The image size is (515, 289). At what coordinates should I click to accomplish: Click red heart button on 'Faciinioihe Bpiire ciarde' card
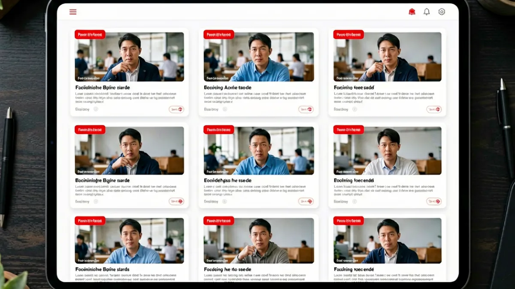coord(176,110)
